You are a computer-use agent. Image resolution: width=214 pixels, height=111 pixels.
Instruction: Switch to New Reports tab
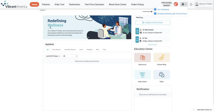[x=56, y=50]
